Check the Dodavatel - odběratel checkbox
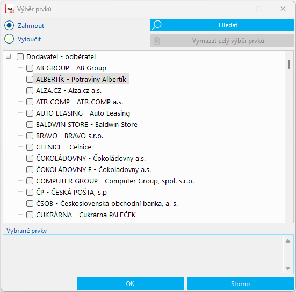Viewport: 296px width, 292px height. coord(20,56)
